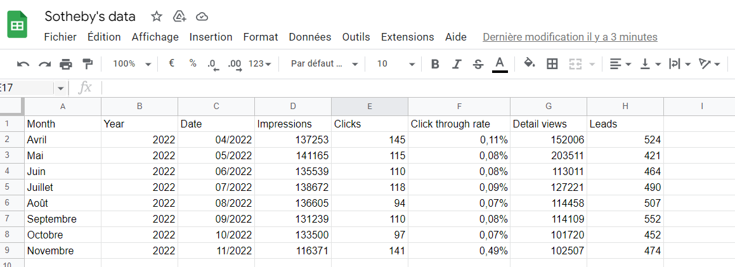This screenshot has width=735, height=267.
Task: Print the spreadsheet using printer icon
Action: (66, 64)
